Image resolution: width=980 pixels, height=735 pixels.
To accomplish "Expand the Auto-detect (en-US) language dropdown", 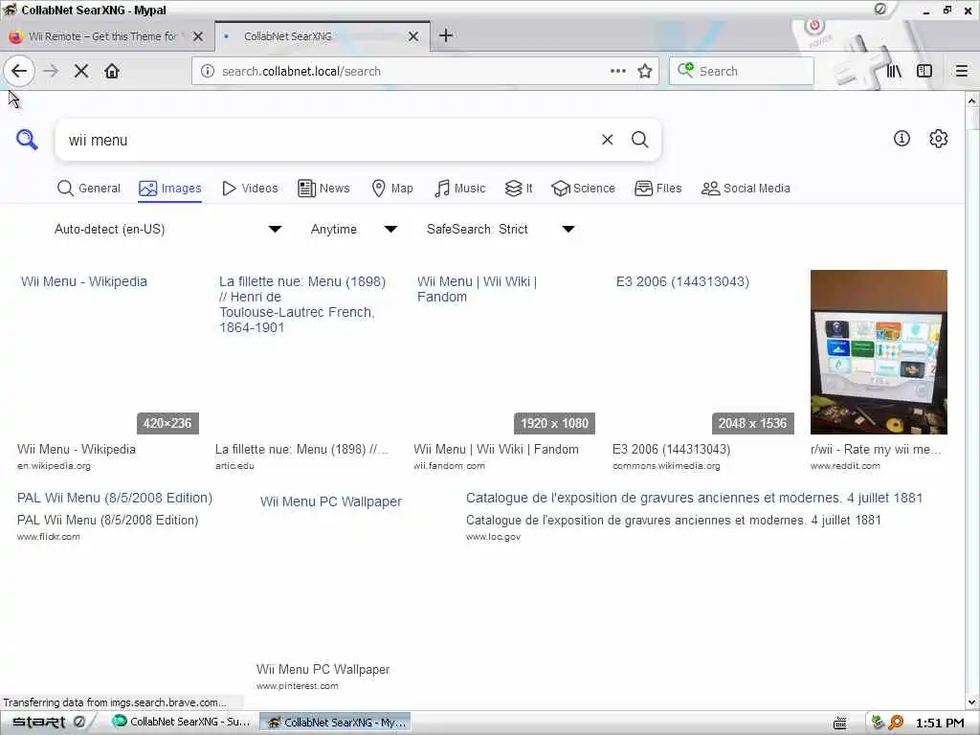I will click(167, 230).
